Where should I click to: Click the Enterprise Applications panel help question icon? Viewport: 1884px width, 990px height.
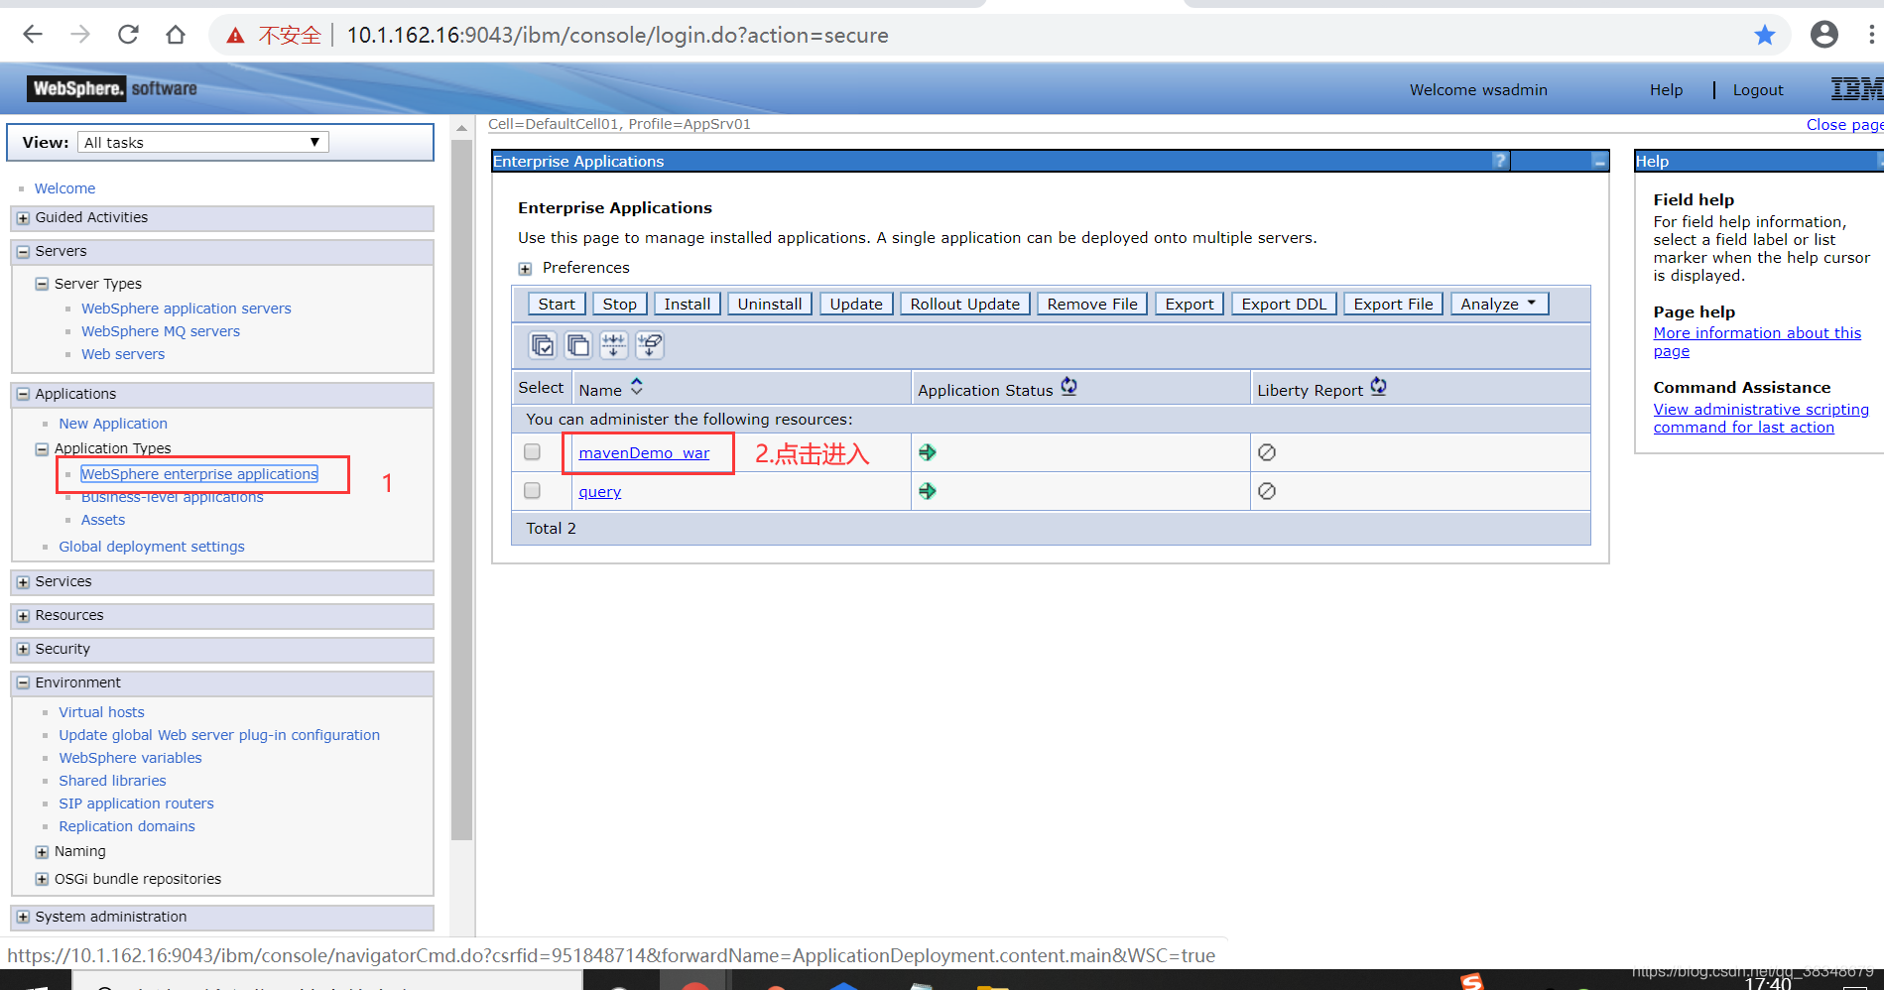click(x=1500, y=161)
